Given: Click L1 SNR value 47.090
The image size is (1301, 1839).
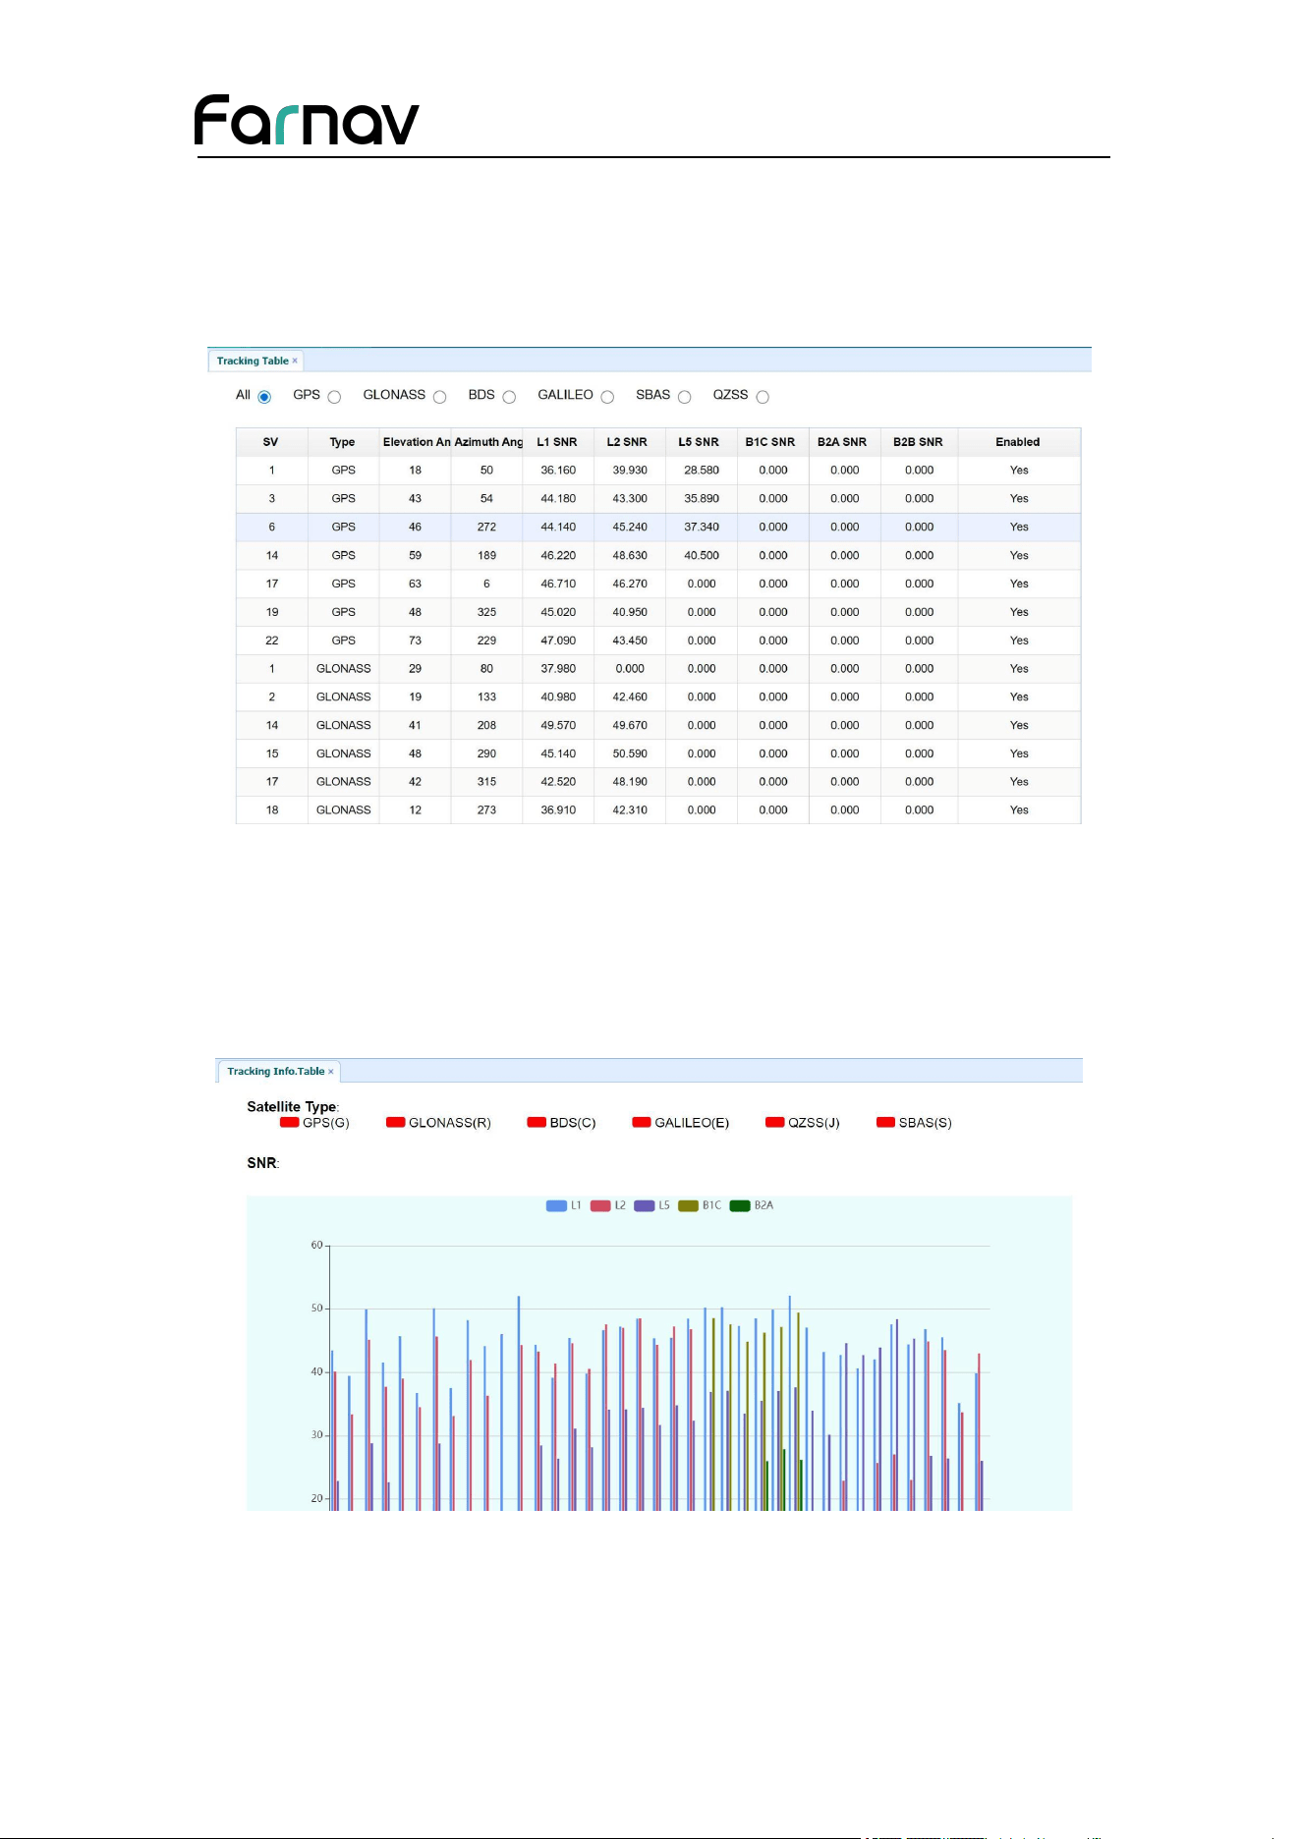Looking at the screenshot, I should [x=558, y=641].
